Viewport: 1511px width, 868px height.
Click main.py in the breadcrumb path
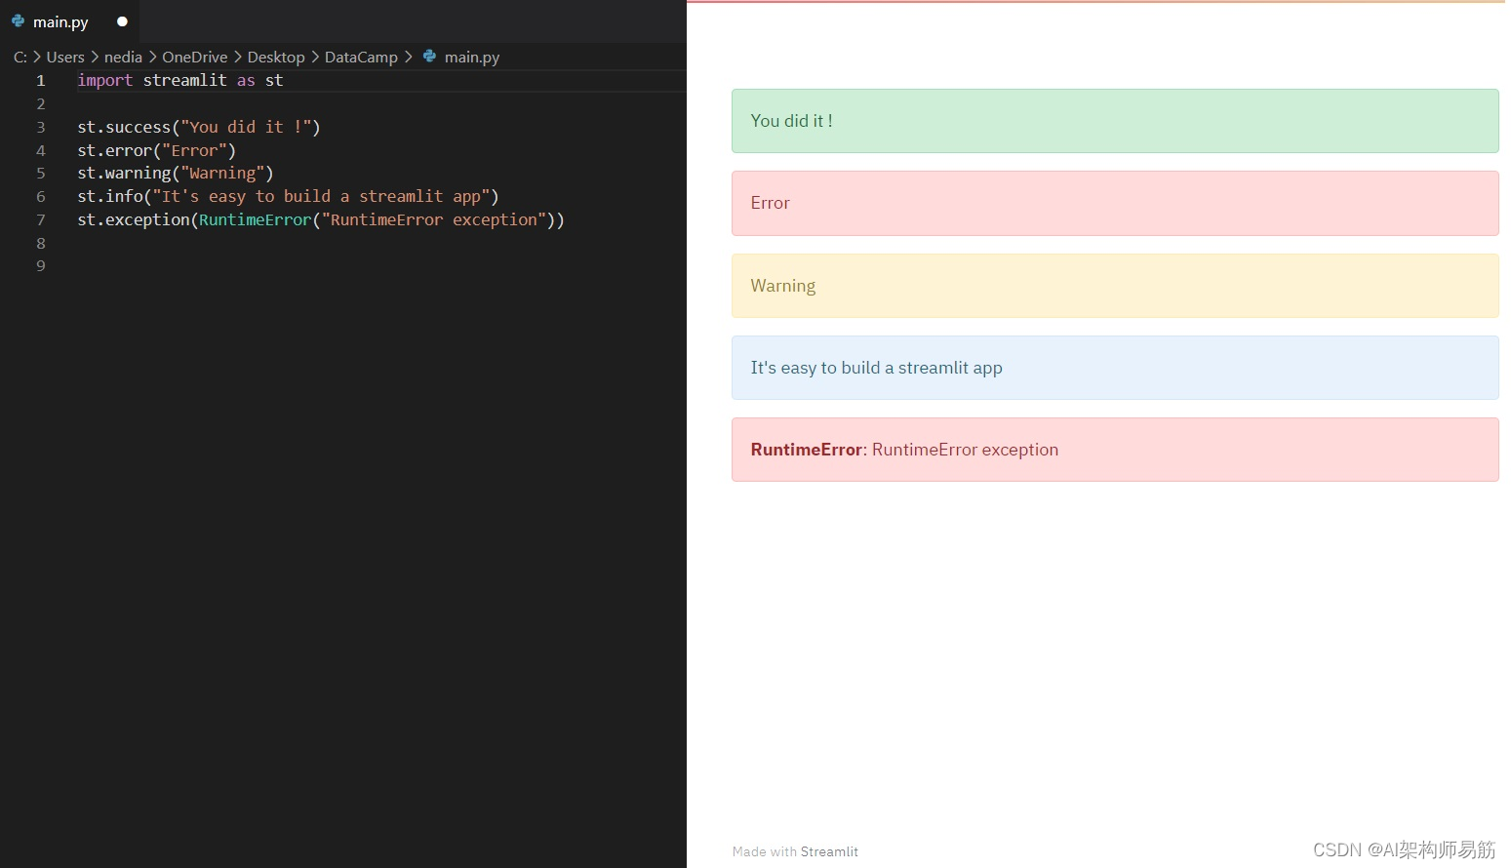coord(472,58)
